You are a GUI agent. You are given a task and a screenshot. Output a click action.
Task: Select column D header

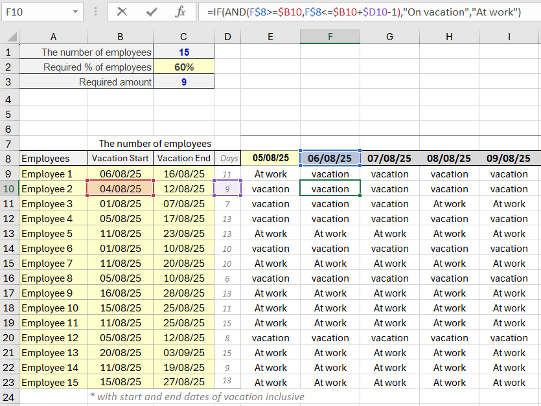[x=227, y=37]
